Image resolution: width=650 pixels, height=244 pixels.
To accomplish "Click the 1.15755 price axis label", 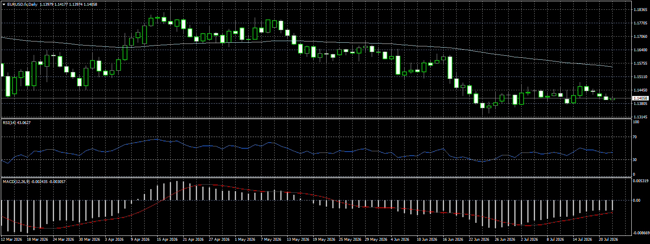I will [x=641, y=63].
